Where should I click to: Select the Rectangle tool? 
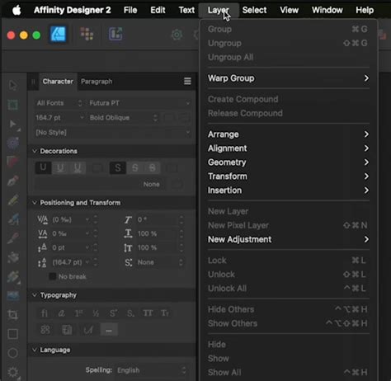point(12,334)
